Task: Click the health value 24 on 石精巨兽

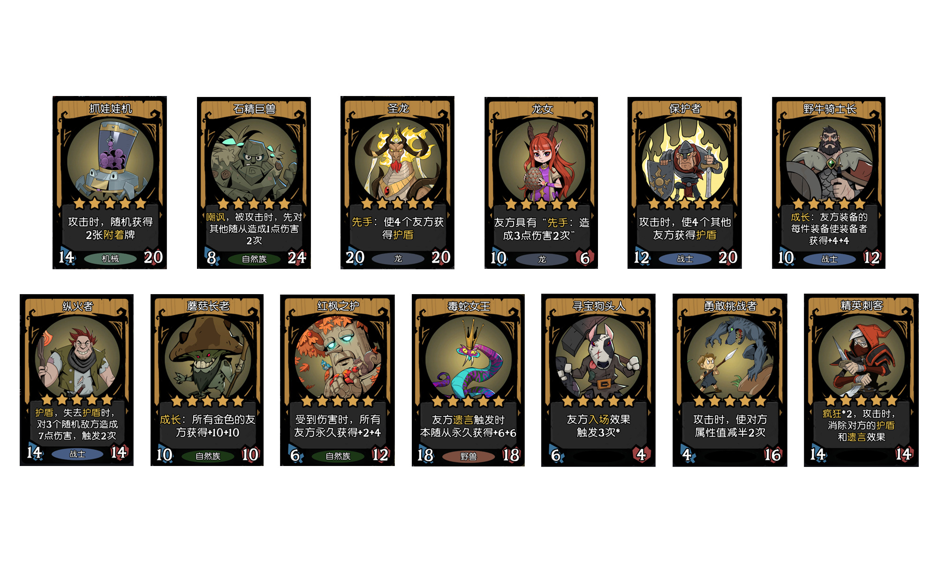Action: coord(297,258)
